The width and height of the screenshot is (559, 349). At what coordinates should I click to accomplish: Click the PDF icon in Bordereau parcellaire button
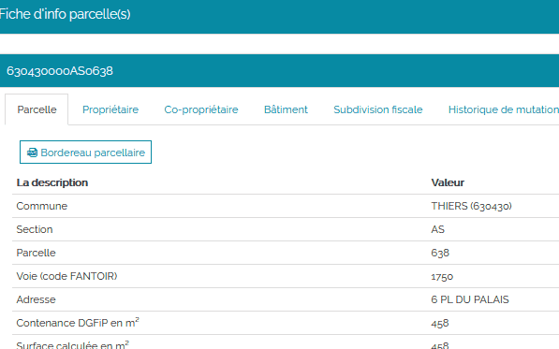[x=32, y=153]
